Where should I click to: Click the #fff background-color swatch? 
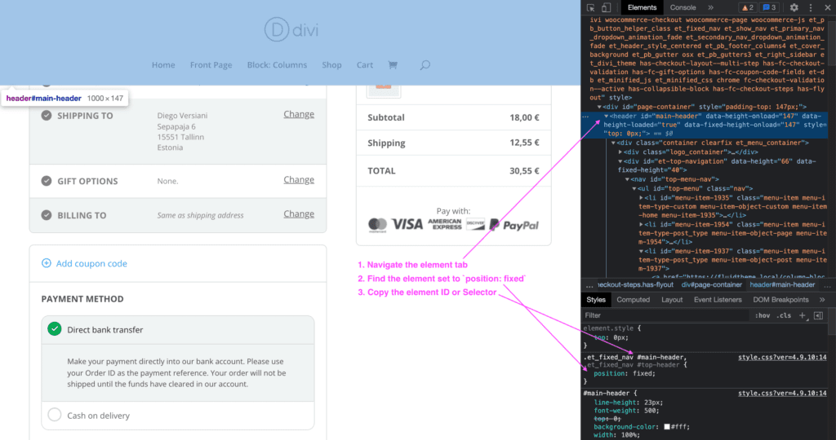pyautogui.click(x=667, y=427)
